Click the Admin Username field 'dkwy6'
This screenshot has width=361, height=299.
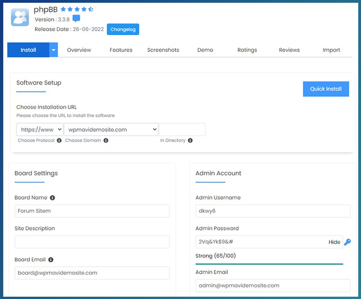click(273, 211)
